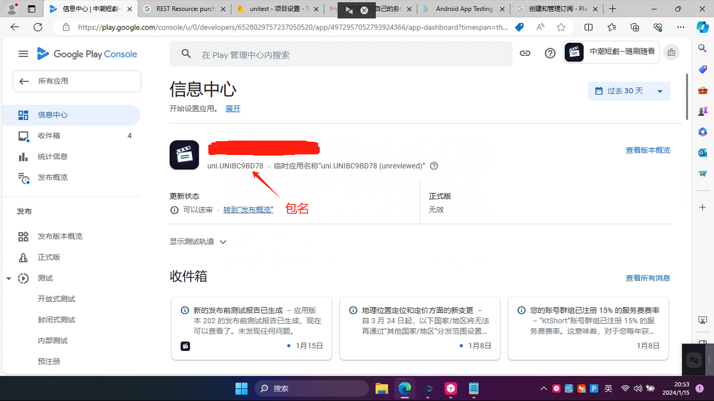Click the read aloud icon in address bar
714x401 pixels.
click(540, 27)
